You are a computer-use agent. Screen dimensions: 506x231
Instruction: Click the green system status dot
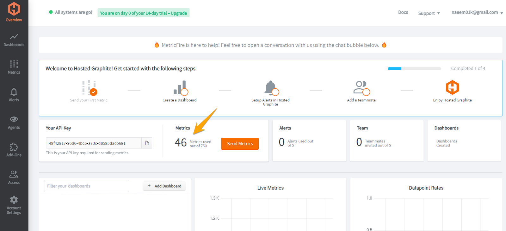[51, 12]
